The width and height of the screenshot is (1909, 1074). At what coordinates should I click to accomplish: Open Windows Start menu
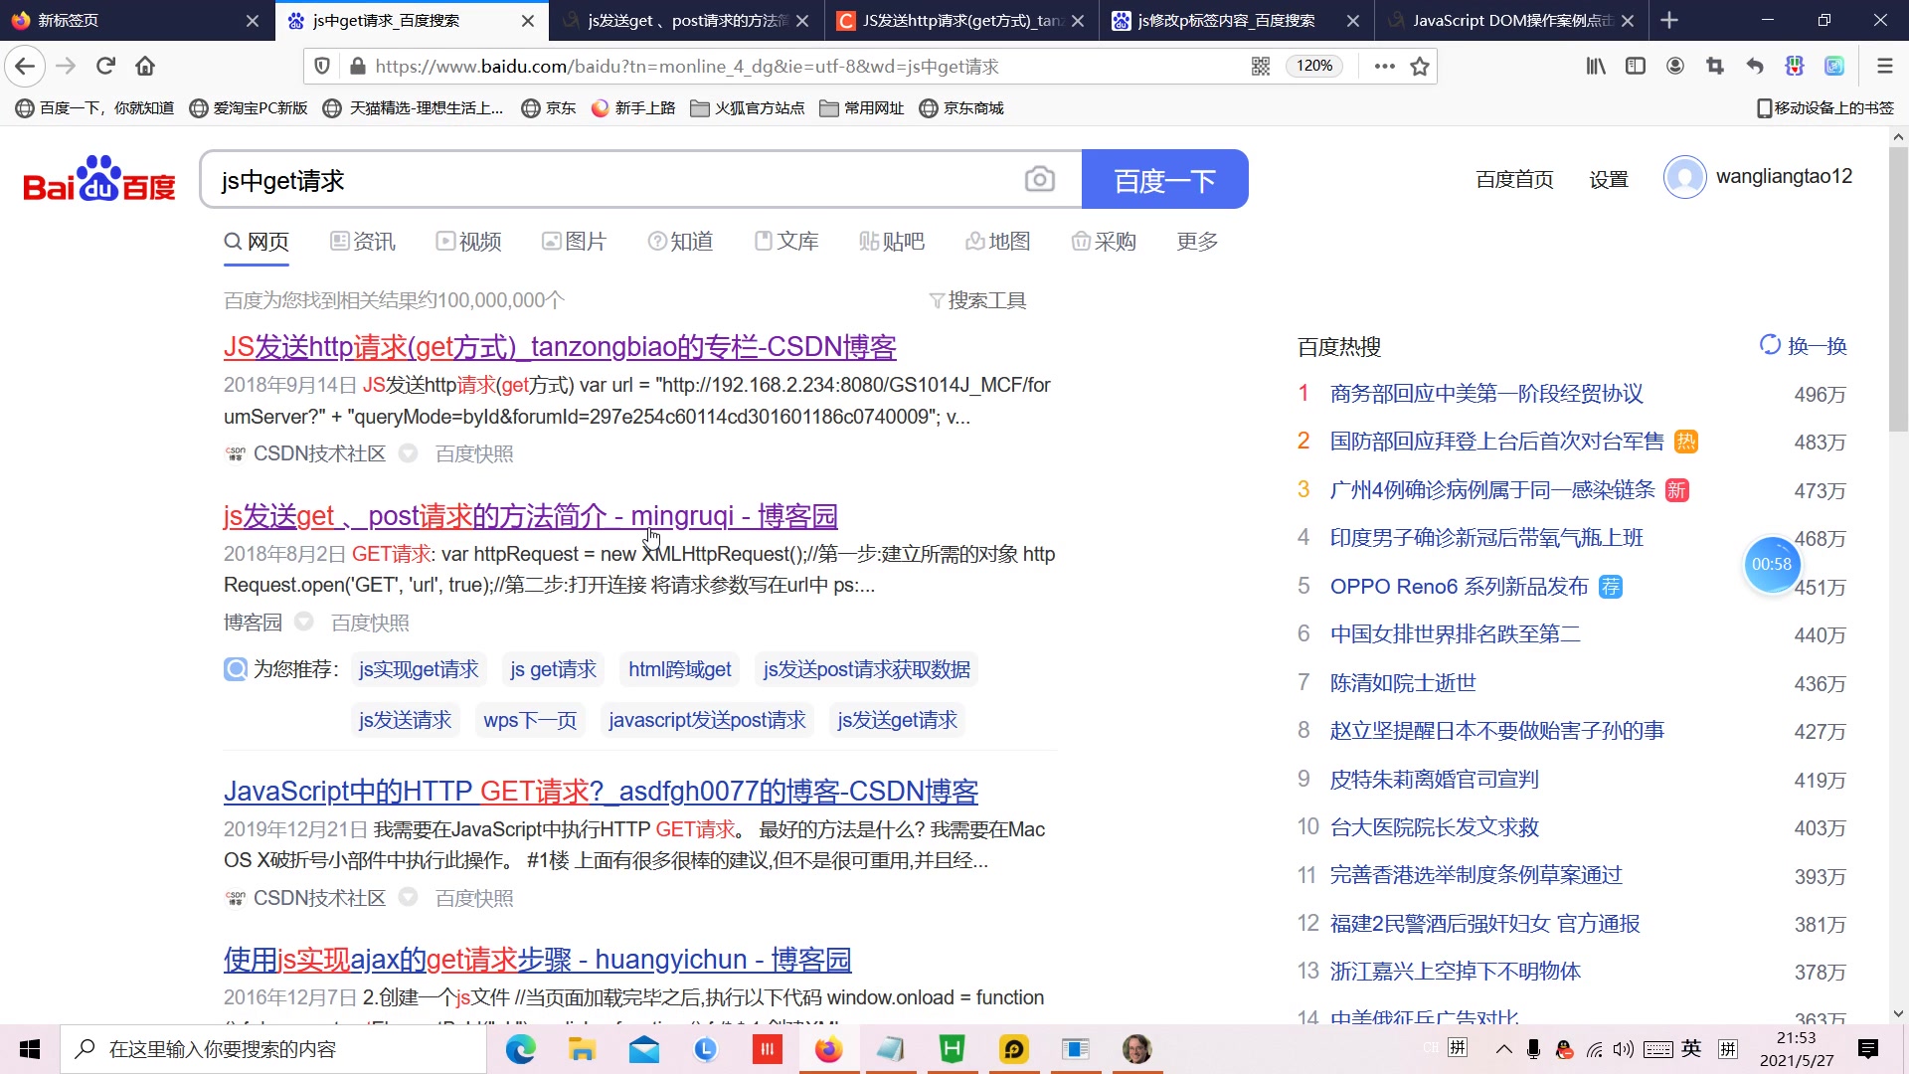click(30, 1049)
